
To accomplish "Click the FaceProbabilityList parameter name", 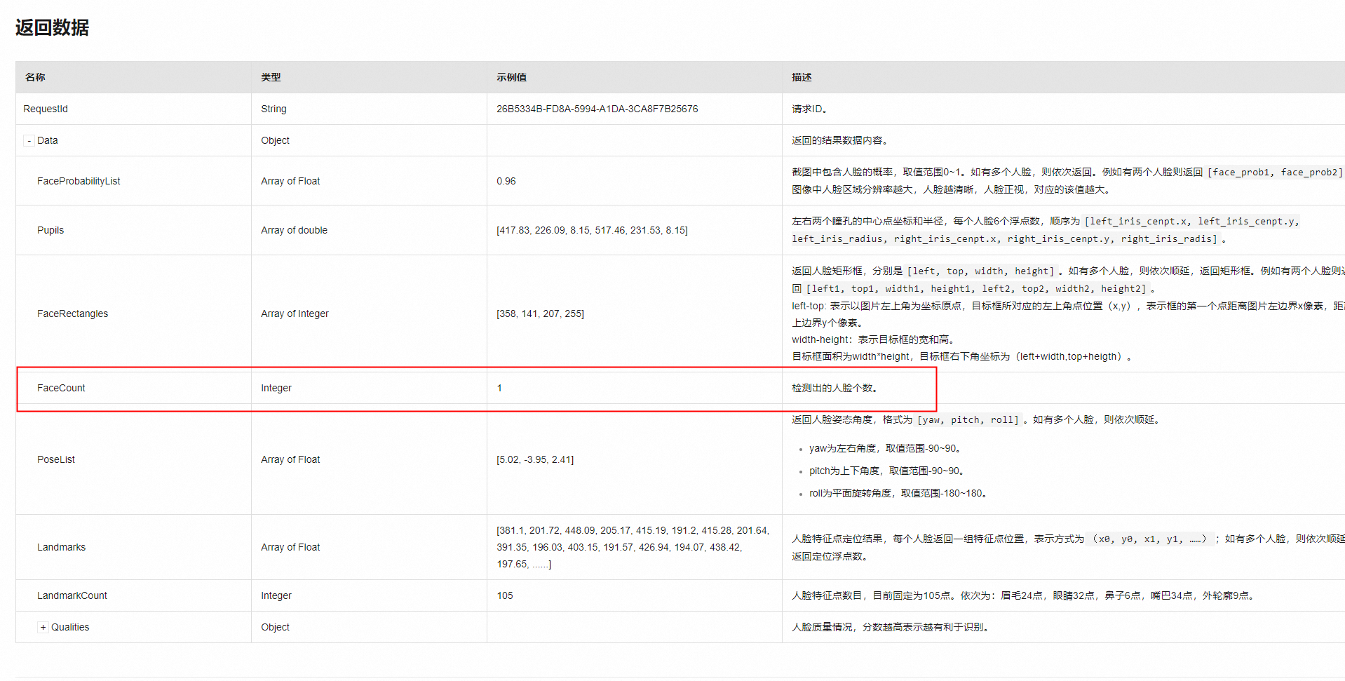I will pos(79,181).
